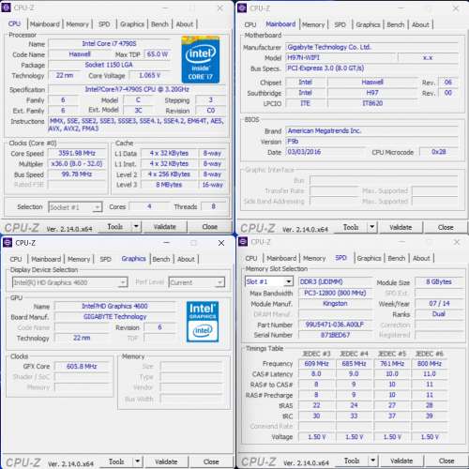The image size is (469, 469).
Task: Click Close button in SPD window
Action: click(446, 461)
